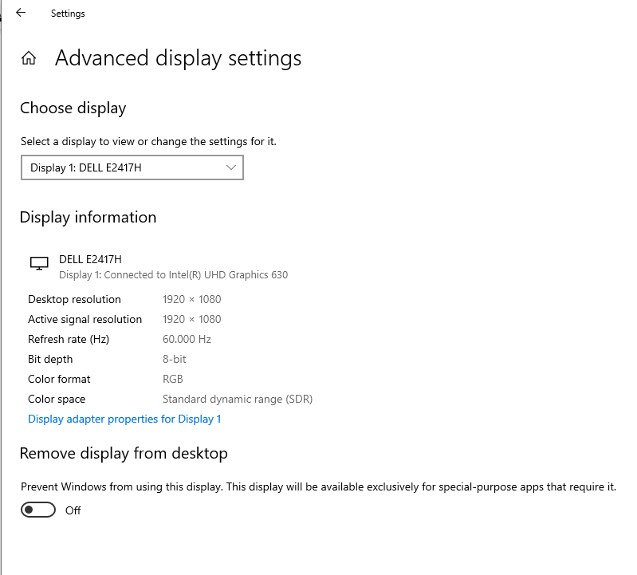Screen dimensions: 637x575
Task: Click the Active signal resolution label
Action: coord(85,319)
